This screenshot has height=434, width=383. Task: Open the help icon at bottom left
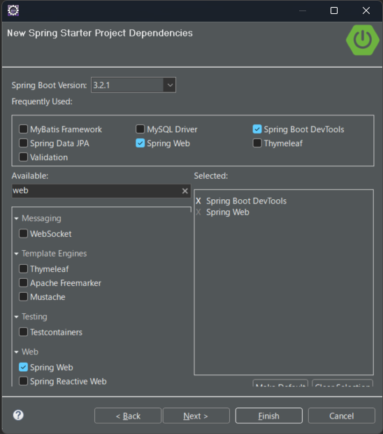[x=18, y=415]
